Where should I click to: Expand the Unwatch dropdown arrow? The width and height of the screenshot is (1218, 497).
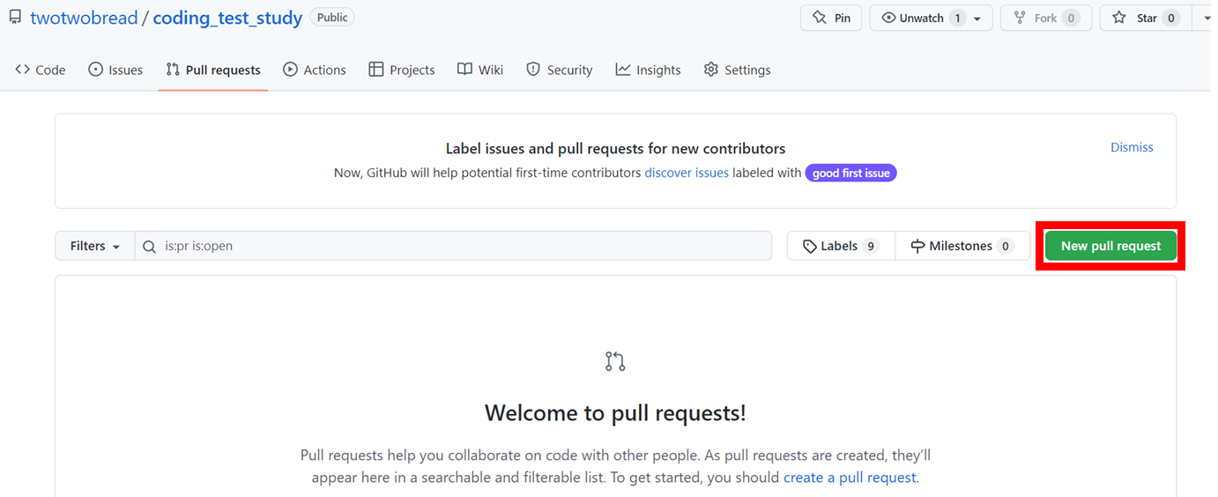[977, 19]
